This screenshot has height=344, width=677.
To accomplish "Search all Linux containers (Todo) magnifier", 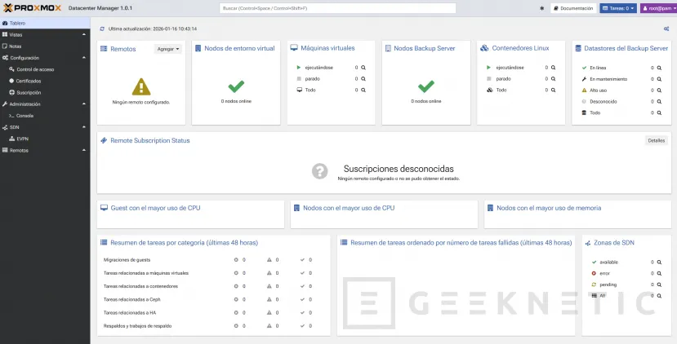I will click(x=553, y=90).
